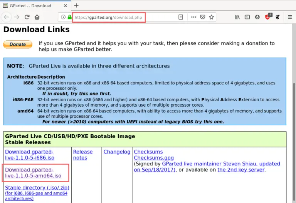Open the Firefox home page
The image size is (296, 203).
point(37,17)
